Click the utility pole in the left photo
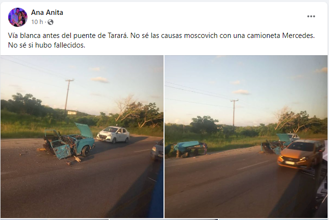329x220 pixels. click(x=68, y=95)
